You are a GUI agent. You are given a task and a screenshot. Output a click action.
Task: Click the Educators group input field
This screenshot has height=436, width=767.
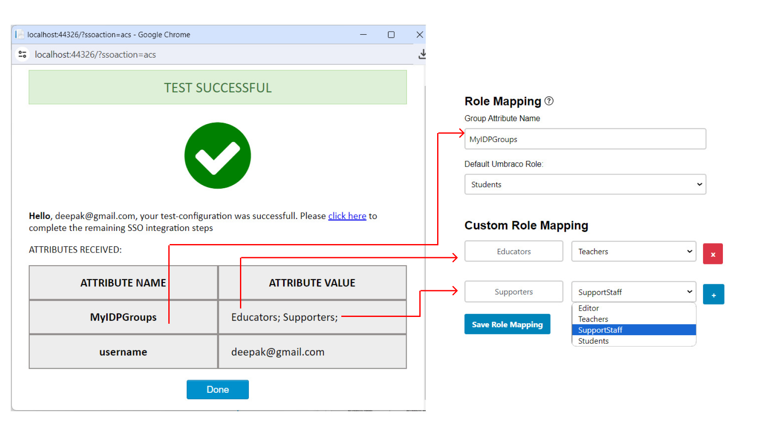click(x=513, y=251)
